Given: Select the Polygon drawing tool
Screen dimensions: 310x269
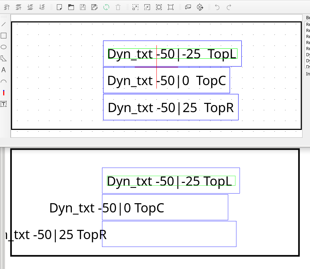Looking at the screenshot, I should (4, 58).
